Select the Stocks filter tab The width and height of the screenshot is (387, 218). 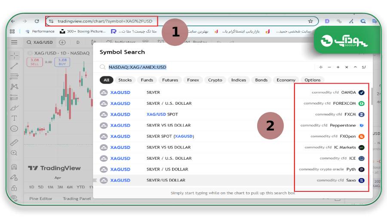[x=125, y=80]
